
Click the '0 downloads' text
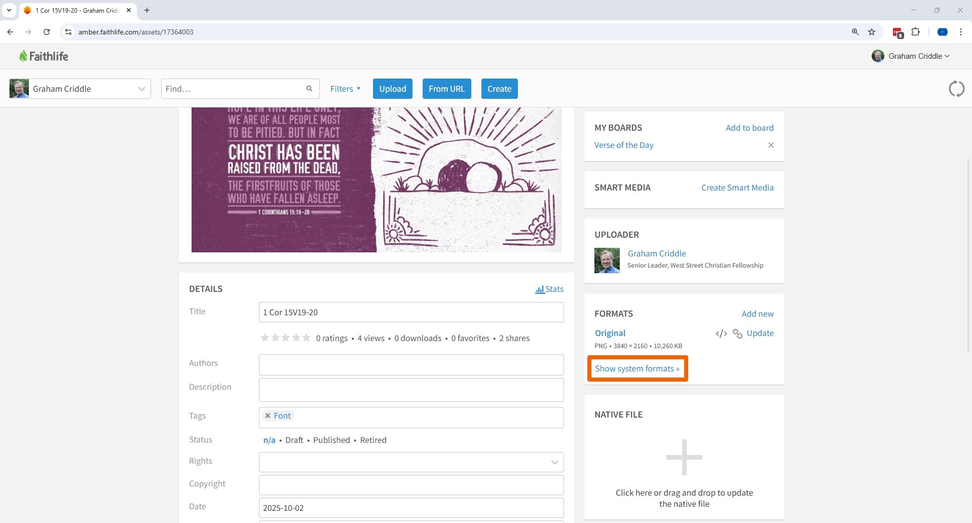(418, 338)
